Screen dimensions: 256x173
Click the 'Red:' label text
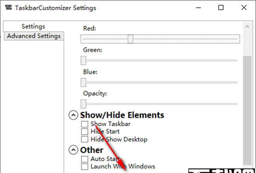pyautogui.click(x=90, y=29)
